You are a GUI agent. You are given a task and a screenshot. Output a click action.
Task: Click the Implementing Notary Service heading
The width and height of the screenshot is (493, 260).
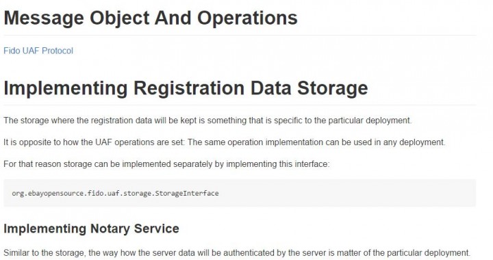tap(91, 229)
